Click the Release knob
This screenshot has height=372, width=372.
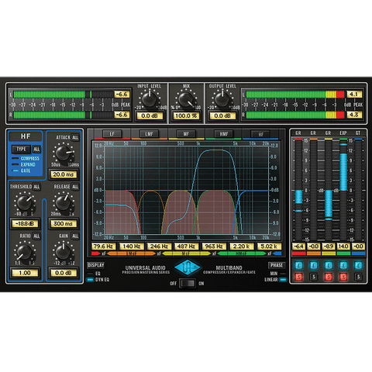coord(64,202)
